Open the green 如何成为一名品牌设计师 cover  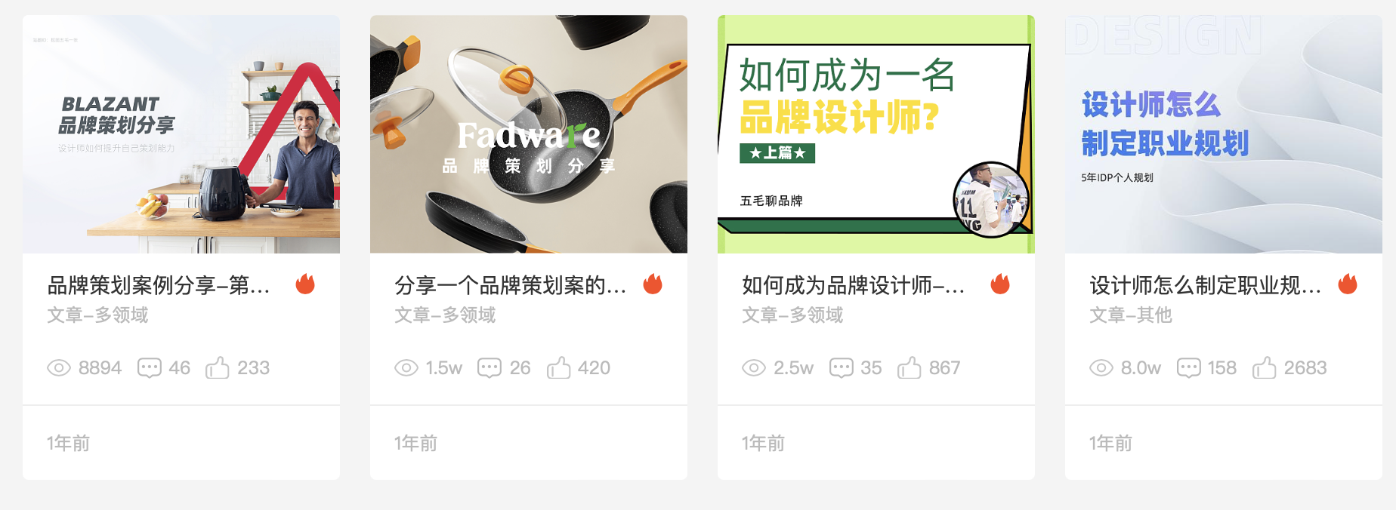(876, 134)
